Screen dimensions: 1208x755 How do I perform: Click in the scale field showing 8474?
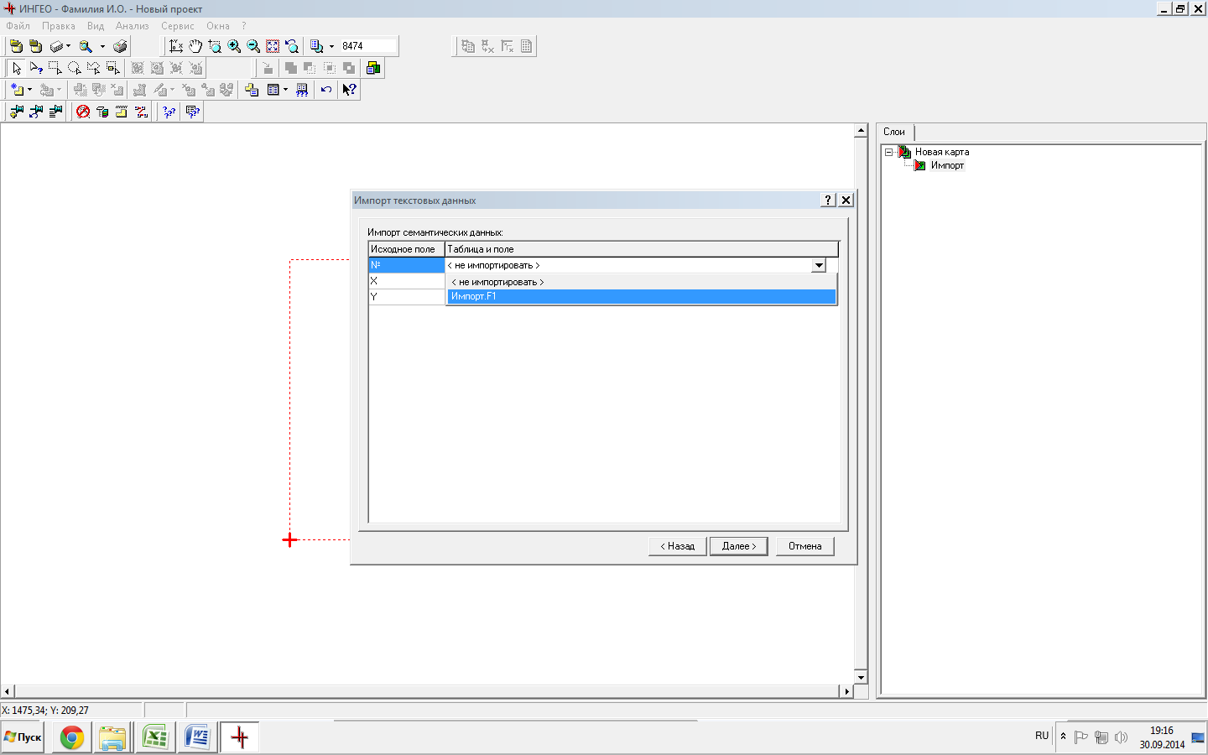[367, 46]
